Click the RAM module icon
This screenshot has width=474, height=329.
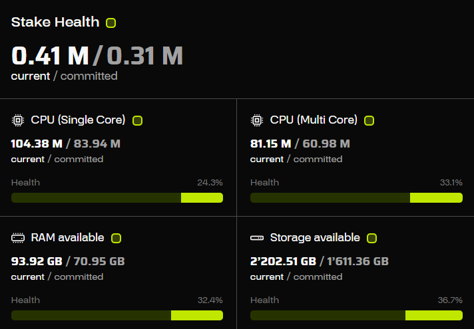pos(17,238)
